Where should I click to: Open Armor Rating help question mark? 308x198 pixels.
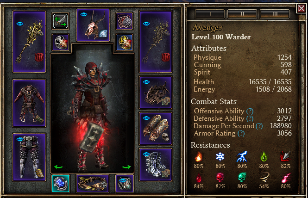pos(241,134)
